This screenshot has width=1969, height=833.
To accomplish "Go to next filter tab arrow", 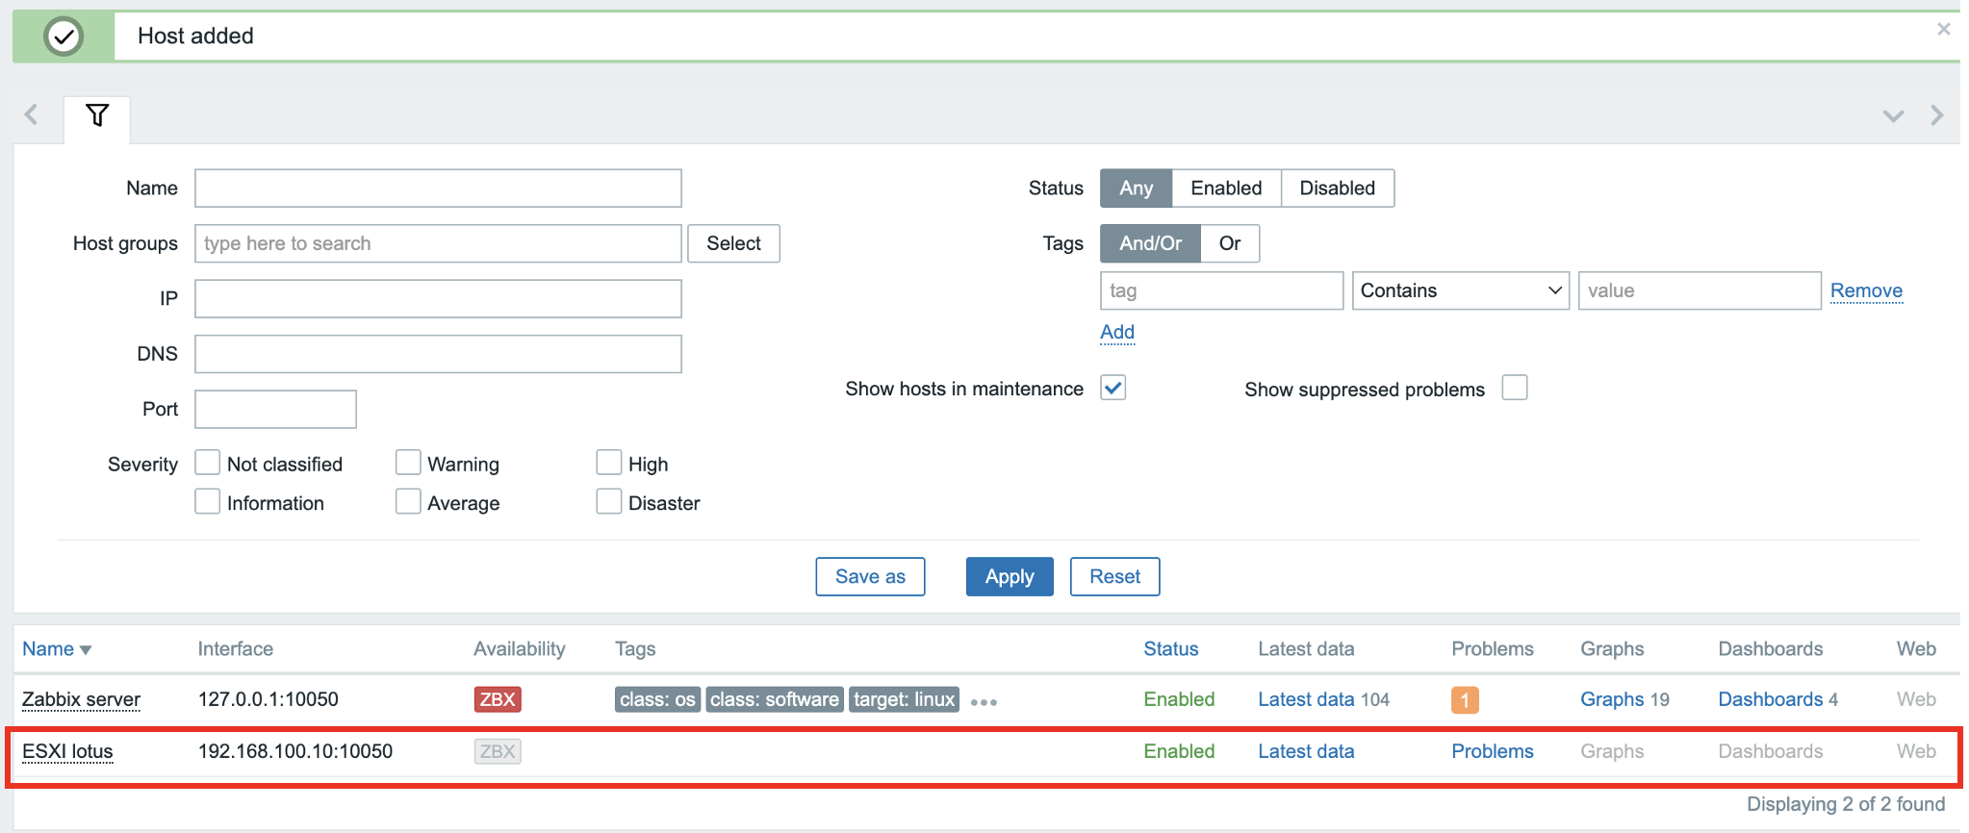I will [1936, 116].
